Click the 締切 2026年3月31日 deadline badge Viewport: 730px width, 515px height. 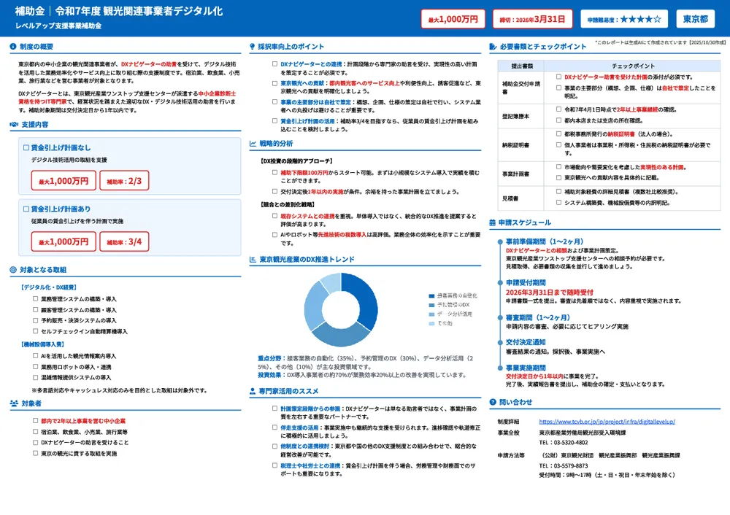tap(530, 19)
